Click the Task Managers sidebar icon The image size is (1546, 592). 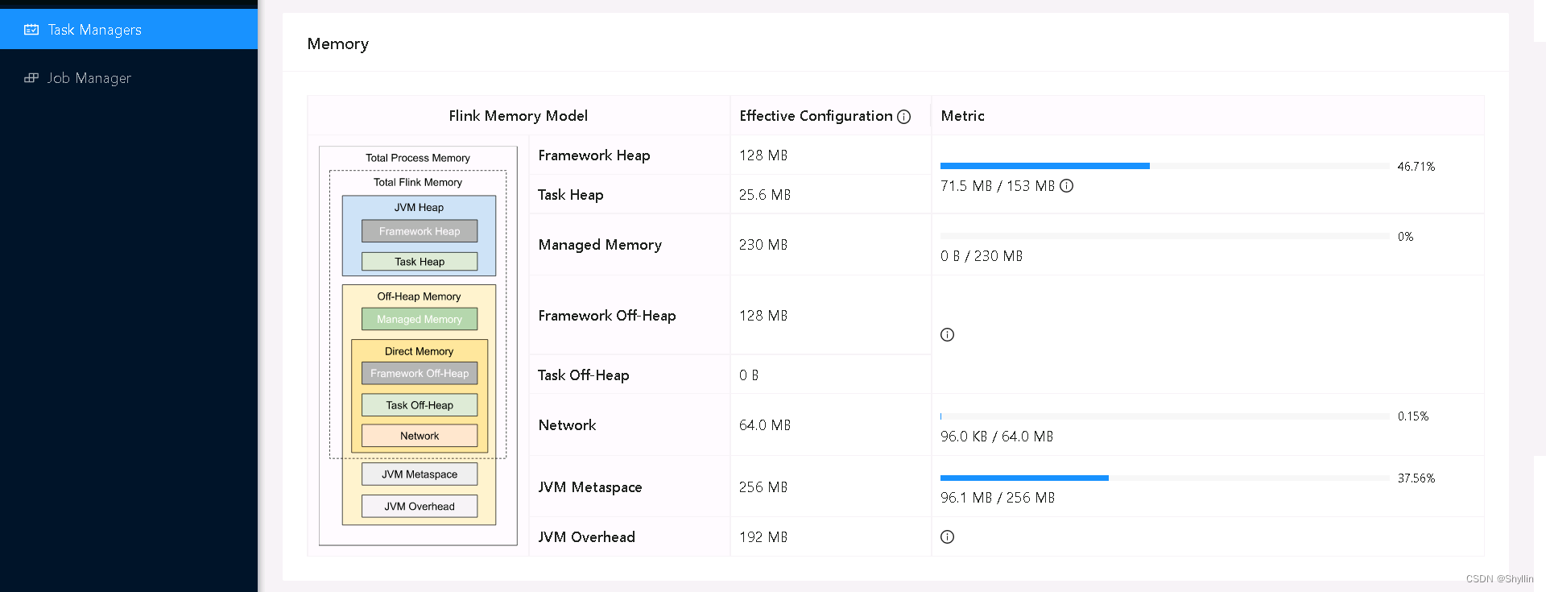point(31,30)
